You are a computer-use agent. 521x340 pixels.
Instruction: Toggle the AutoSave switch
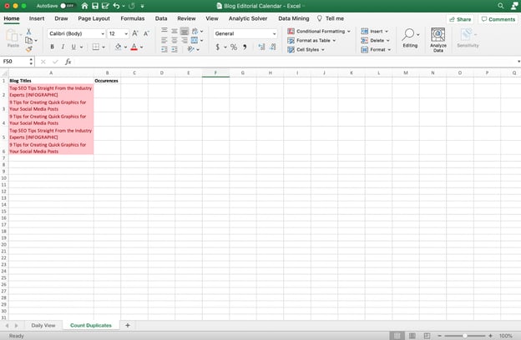(x=66, y=6)
